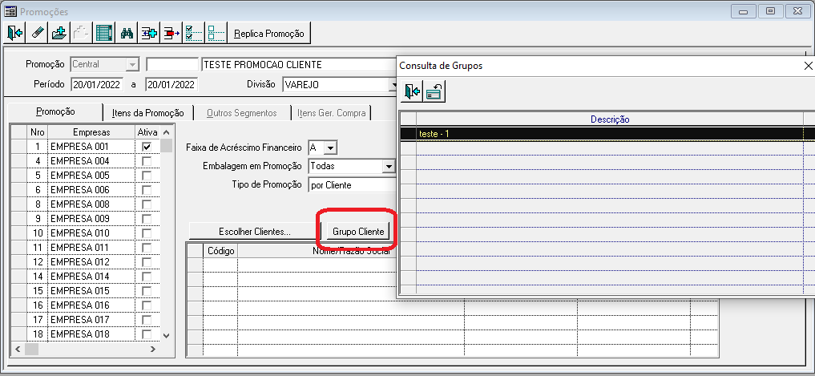Click the Empresas list scroll down arrow
The height and width of the screenshot is (376, 815).
point(166,336)
